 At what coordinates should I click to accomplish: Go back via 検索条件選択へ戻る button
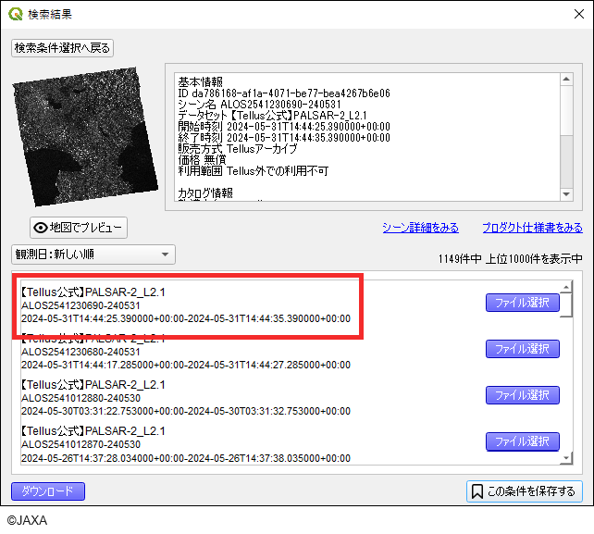click(x=63, y=48)
